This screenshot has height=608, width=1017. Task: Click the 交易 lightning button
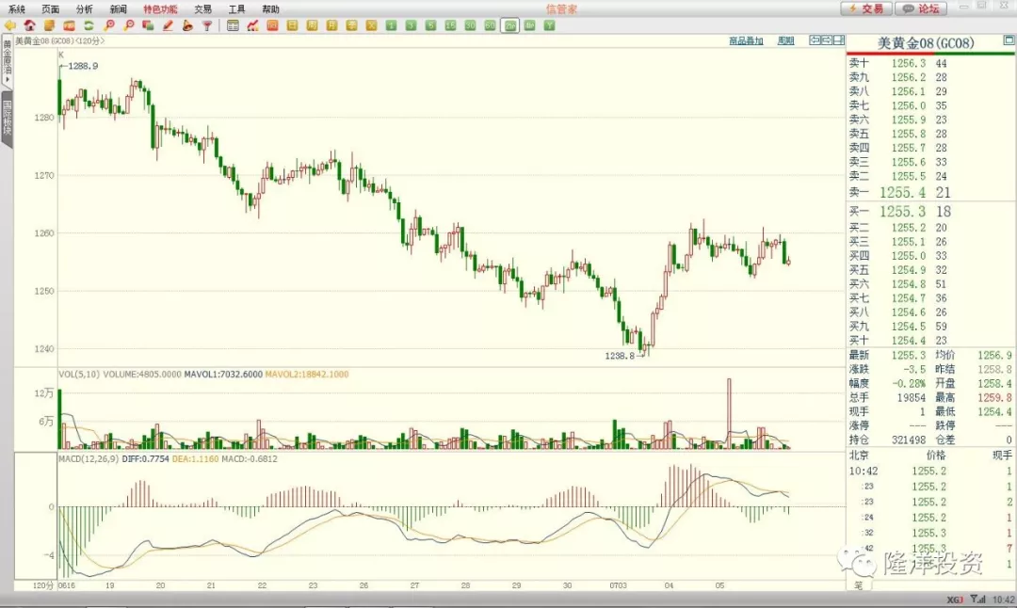(x=866, y=8)
